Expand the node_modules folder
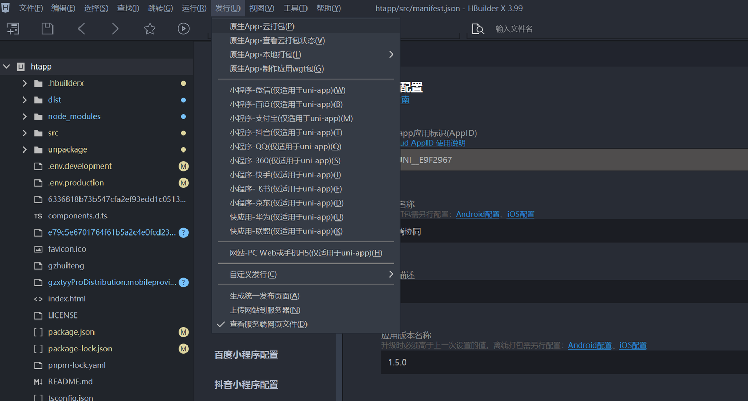This screenshot has height=401, width=748. point(25,117)
